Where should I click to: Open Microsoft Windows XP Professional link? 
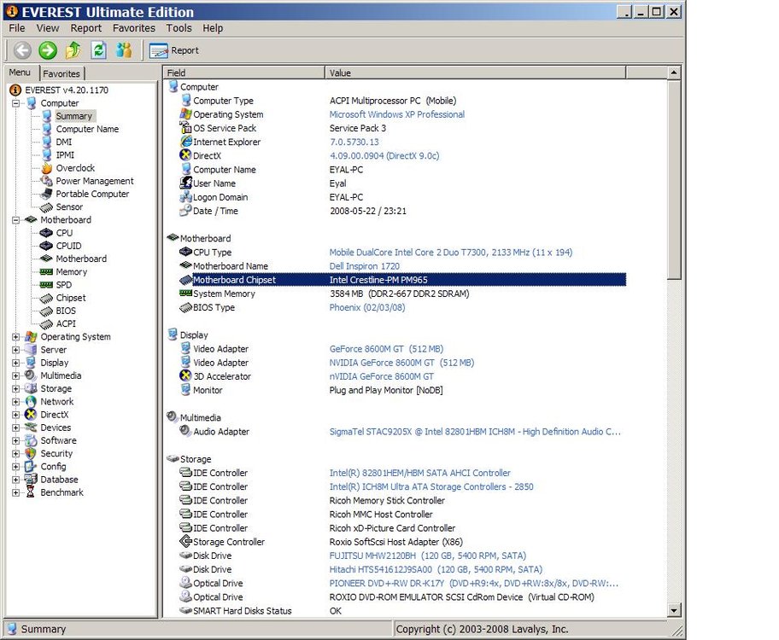click(x=397, y=114)
